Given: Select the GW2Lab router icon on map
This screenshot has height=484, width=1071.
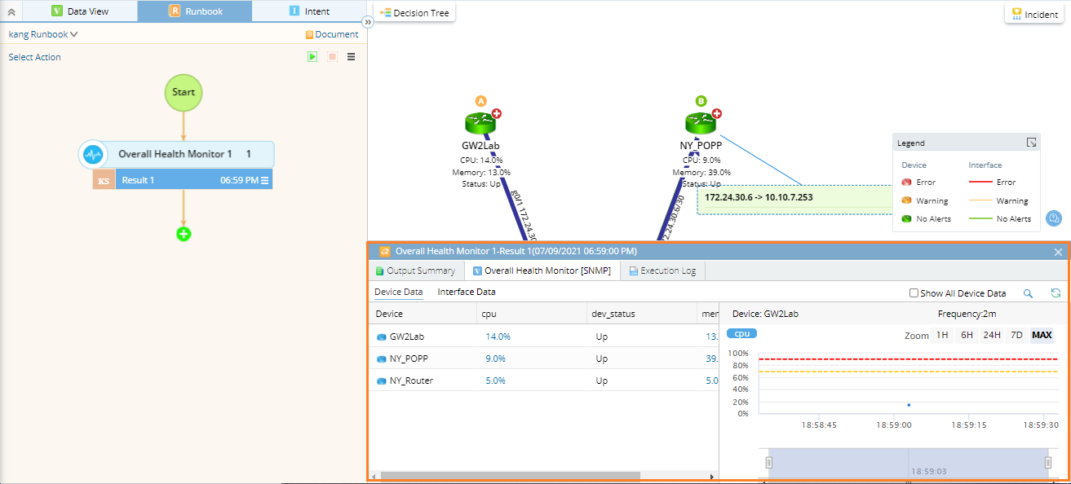Looking at the screenshot, I should 481,124.
